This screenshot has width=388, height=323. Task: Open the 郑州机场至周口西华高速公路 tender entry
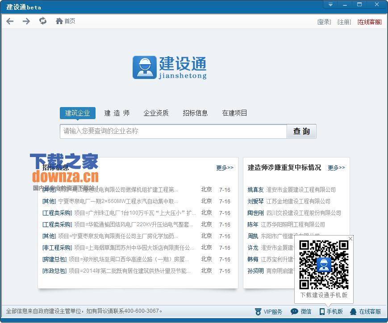coord(129,260)
